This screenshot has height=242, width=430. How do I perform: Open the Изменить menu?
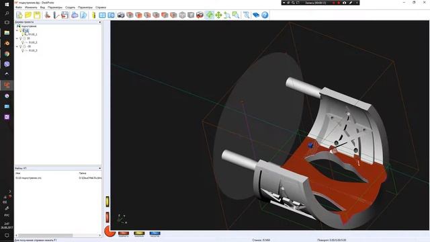(31, 7)
